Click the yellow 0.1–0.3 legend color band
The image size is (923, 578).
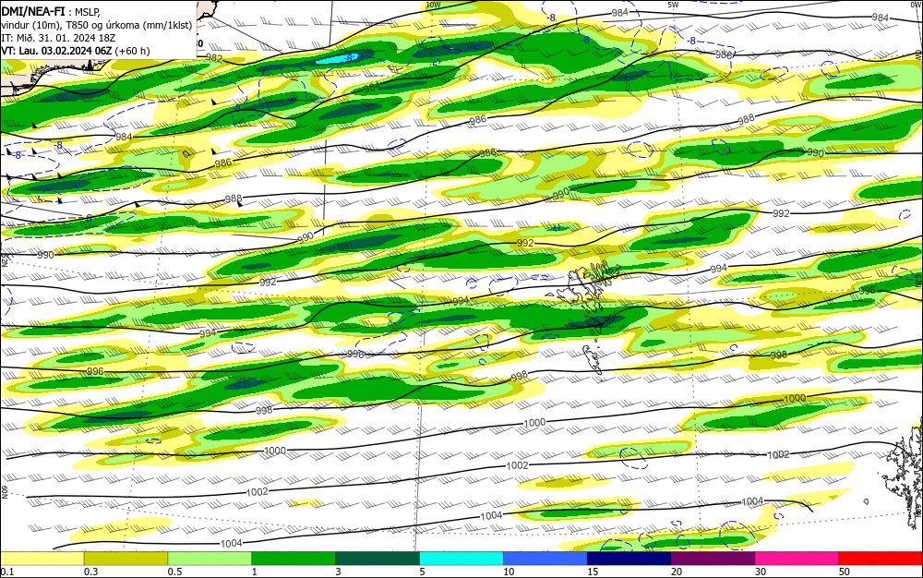pyautogui.click(x=42, y=558)
